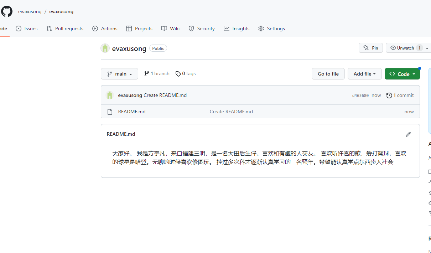Click the 'now' timestamp next to commit hash
This screenshot has width=431, height=253.
point(376,95)
